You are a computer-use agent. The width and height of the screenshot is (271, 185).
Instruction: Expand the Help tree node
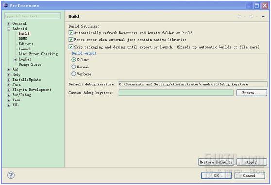[x=8, y=75]
